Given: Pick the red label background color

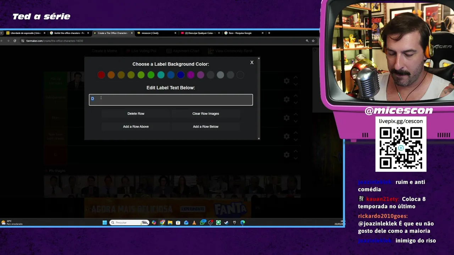Looking at the screenshot, I should [x=101, y=75].
